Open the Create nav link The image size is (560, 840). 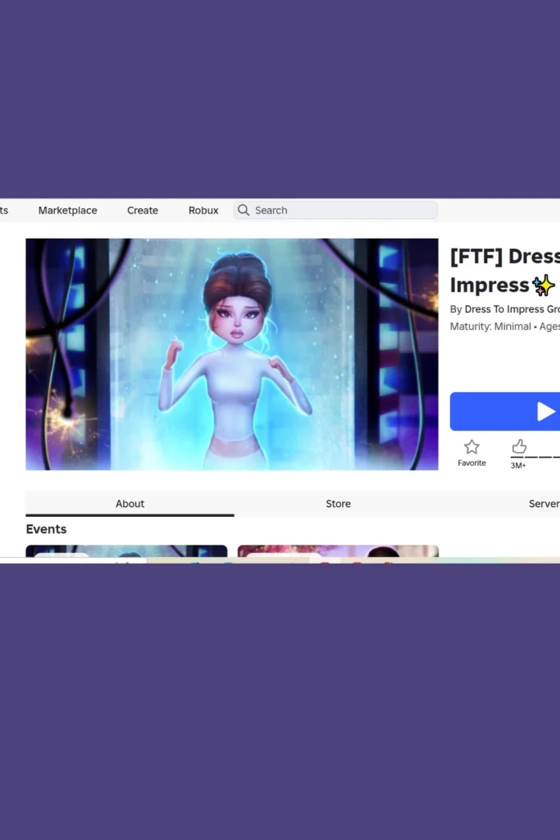(x=143, y=211)
